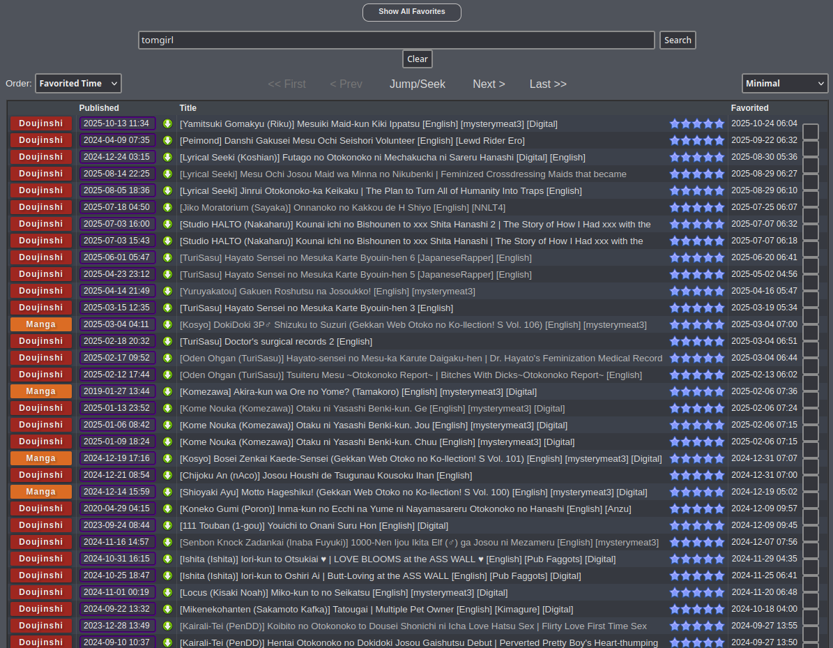
Task: Click the green download arrow for 2025-02-18 20:32
Action: click(167, 341)
